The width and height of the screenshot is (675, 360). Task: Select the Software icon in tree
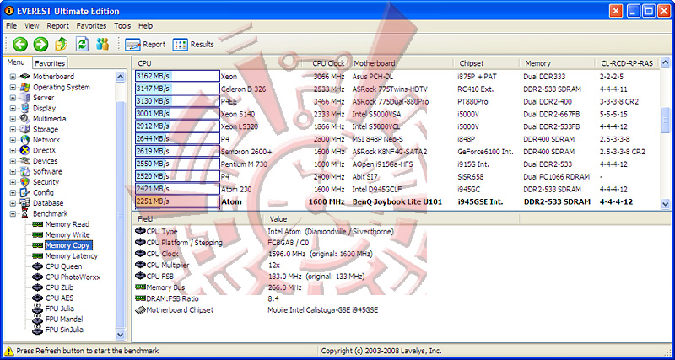tap(25, 172)
